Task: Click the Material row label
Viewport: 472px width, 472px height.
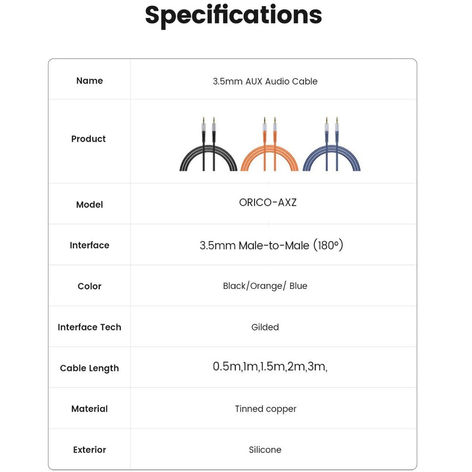Action: tap(89, 409)
